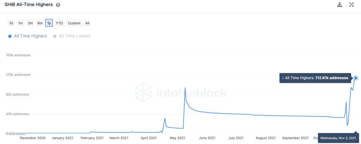Click the SHIB All-Time Highers title

29,5
